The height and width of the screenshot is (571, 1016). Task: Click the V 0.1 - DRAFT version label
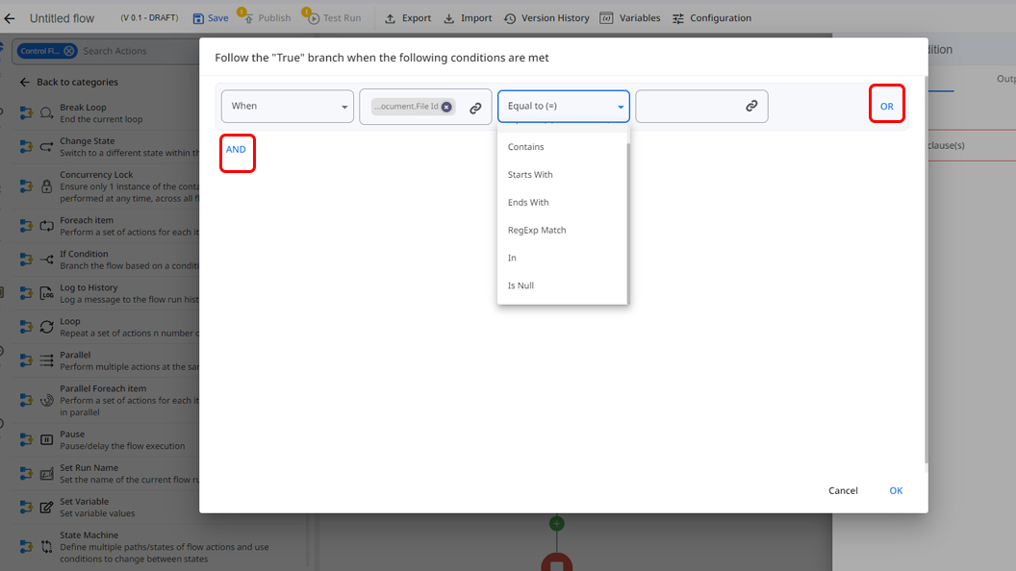[x=149, y=18]
